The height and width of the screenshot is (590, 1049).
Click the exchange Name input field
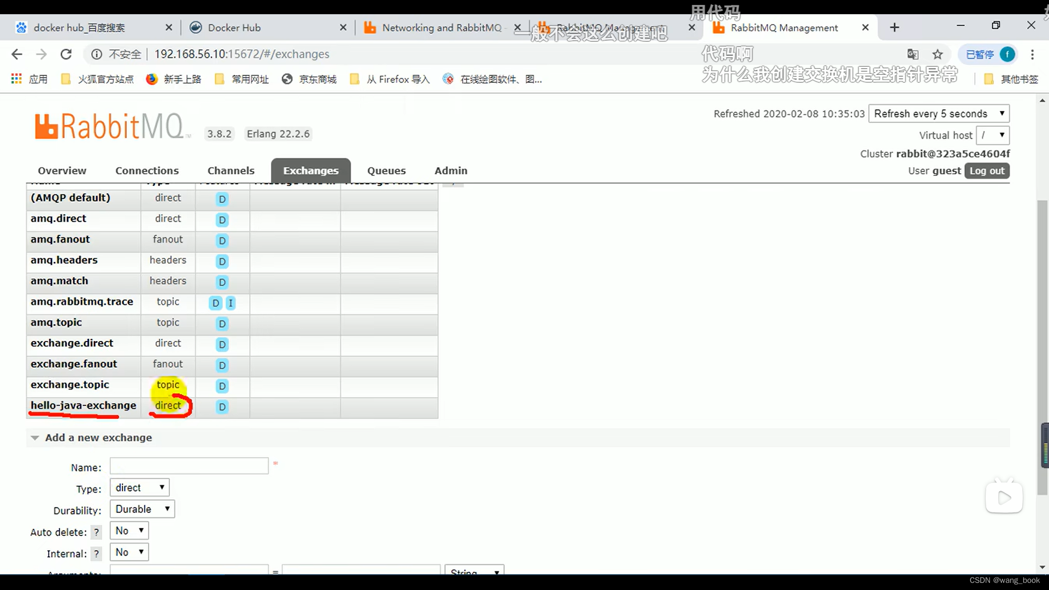189,466
